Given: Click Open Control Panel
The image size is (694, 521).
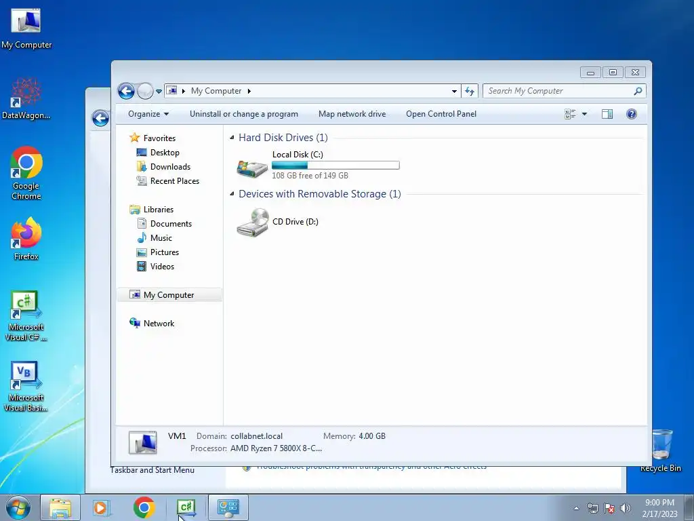Looking at the screenshot, I should (x=441, y=114).
